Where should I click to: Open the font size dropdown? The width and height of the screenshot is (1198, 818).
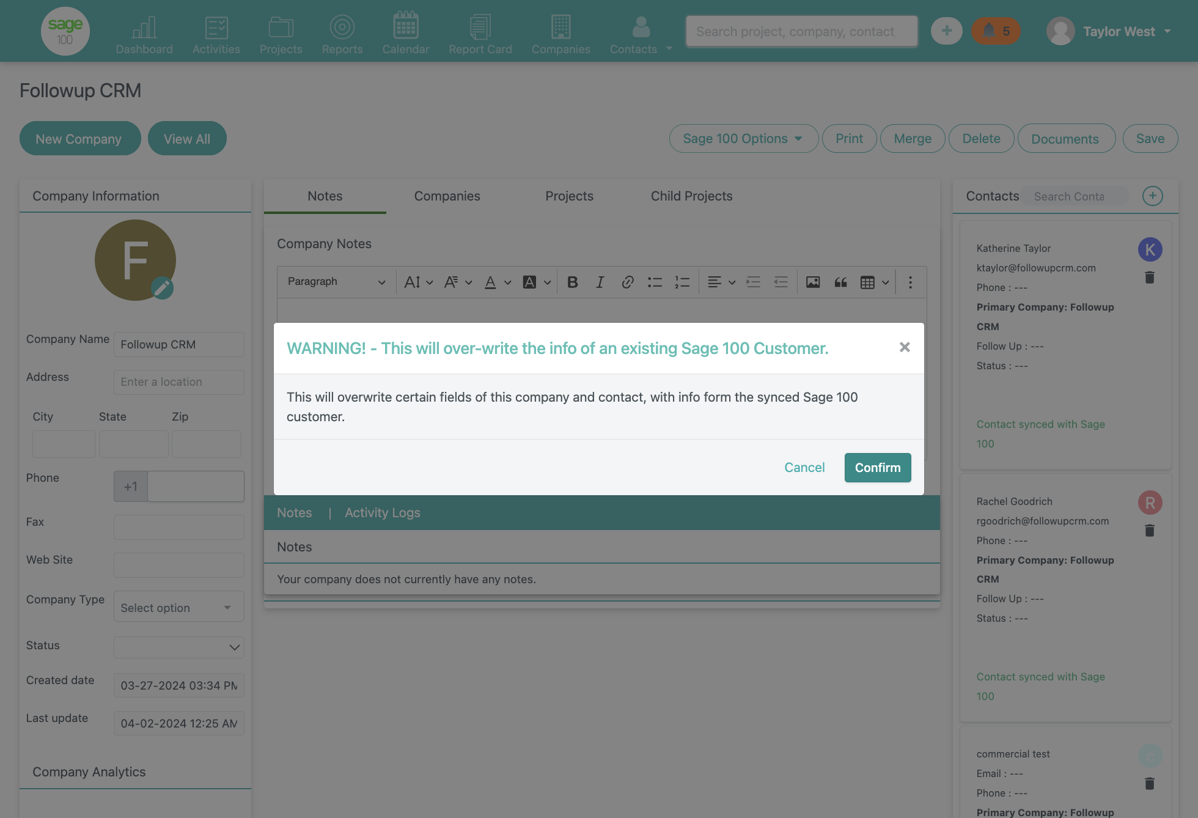pos(419,282)
